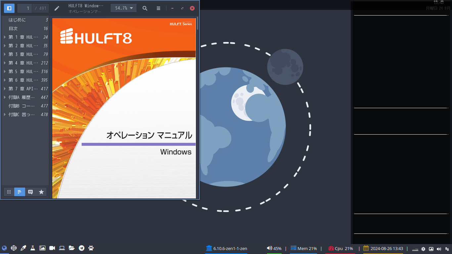Launch the laptop icon in taskbar
This screenshot has width=452, height=254.
coord(62,248)
